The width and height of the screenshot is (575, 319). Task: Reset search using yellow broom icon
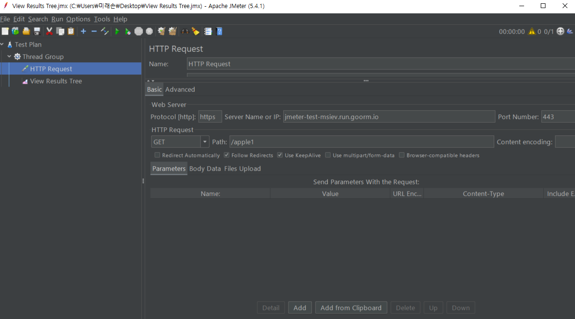(196, 31)
